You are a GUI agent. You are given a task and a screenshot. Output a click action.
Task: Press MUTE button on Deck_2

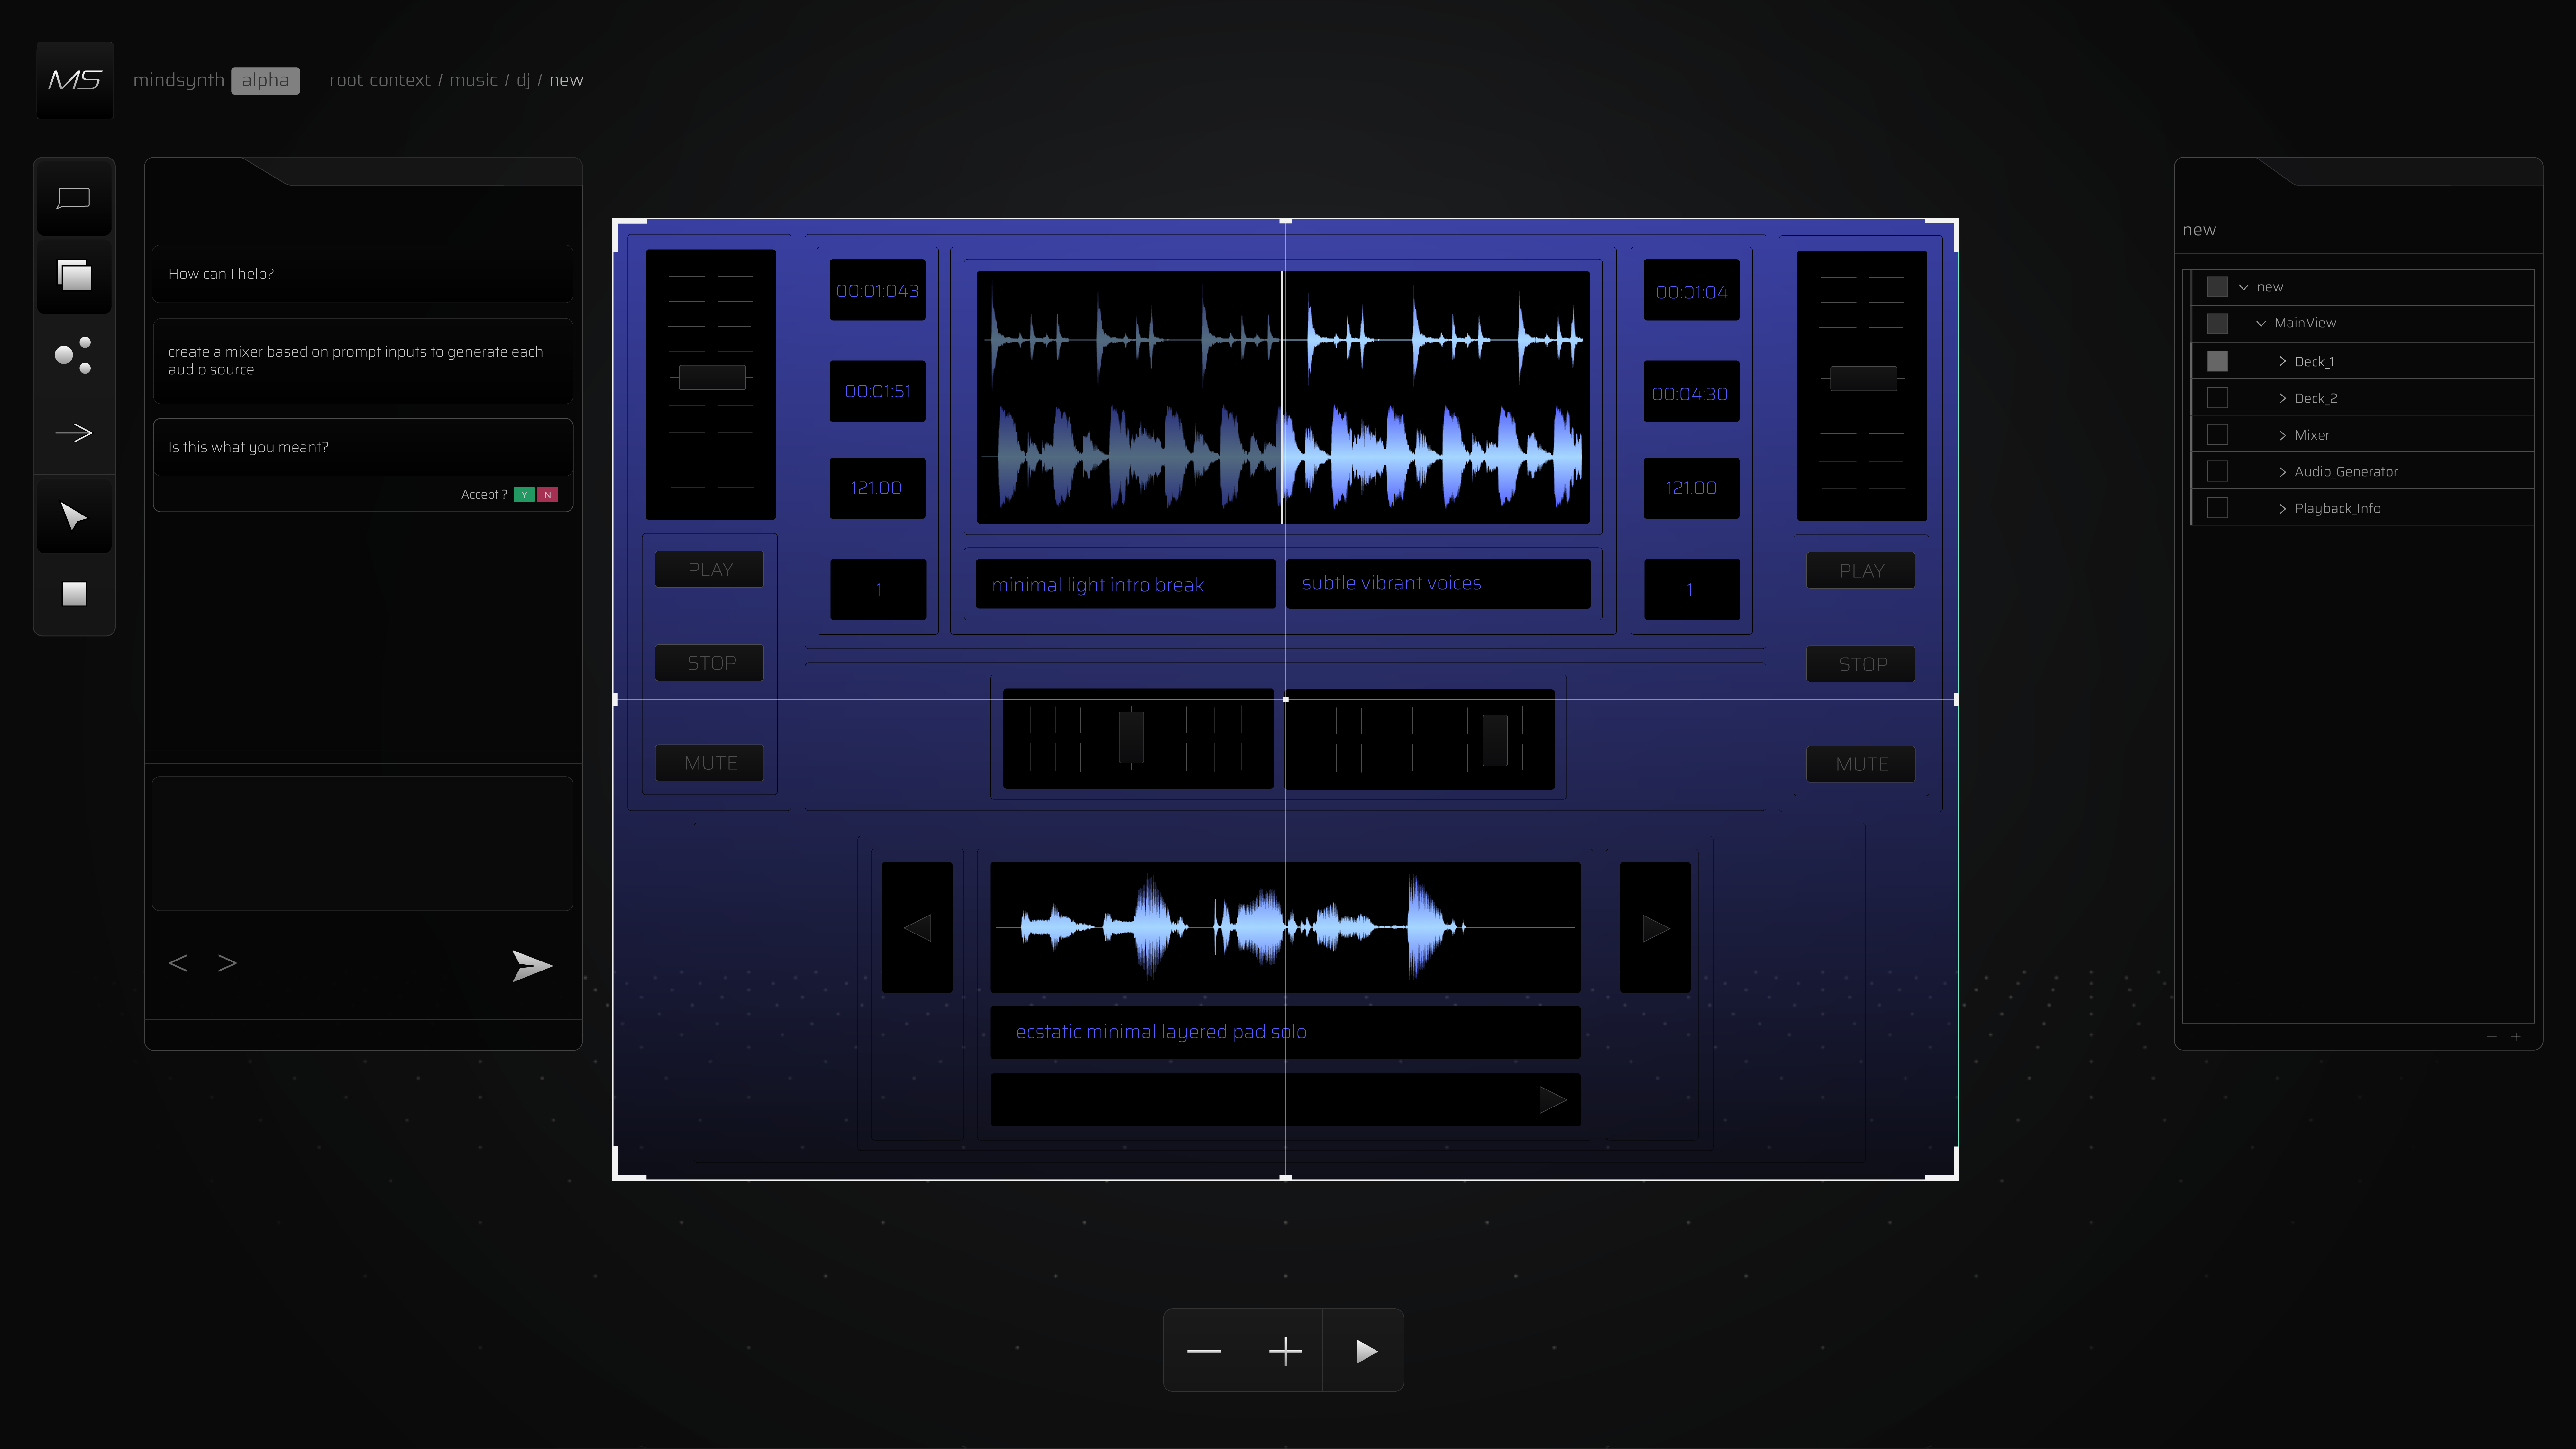point(1861,762)
